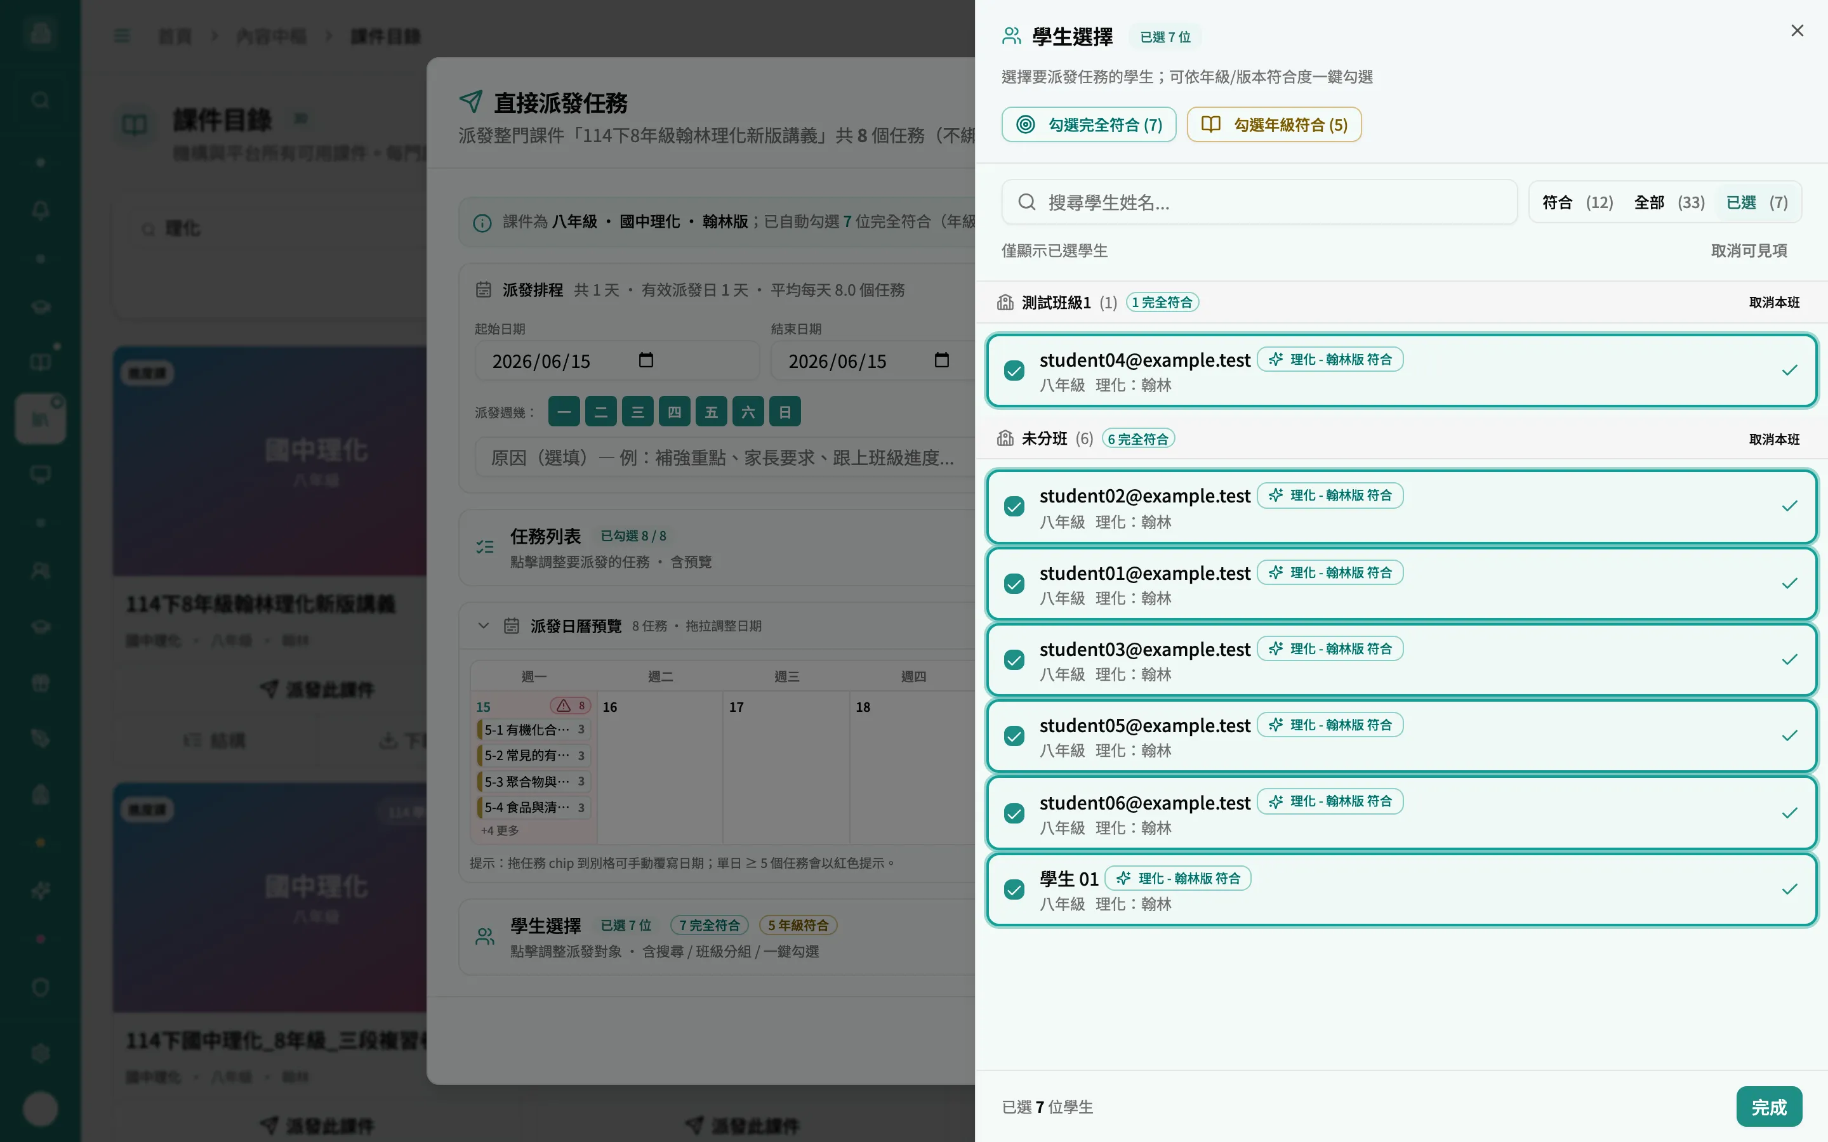Uncheck student06@example.test checkbox
1828x1142 pixels.
point(1014,813)
